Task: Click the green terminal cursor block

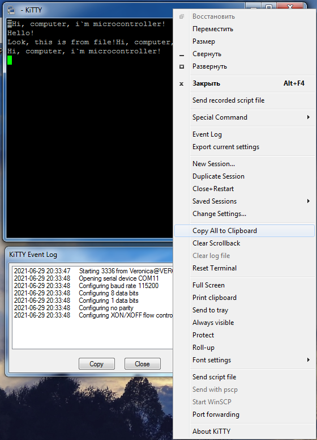Action: (x=10, y=60)
